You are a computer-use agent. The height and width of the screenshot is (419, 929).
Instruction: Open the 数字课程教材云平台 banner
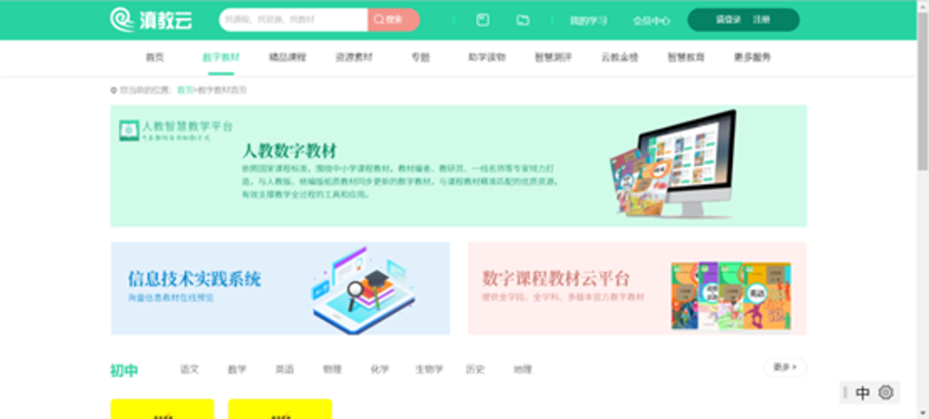637,288
